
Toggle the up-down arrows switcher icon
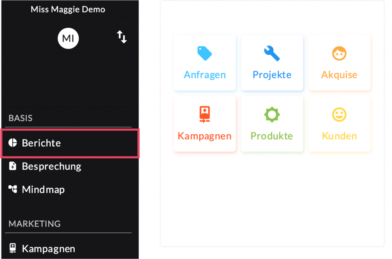point(122,37)
